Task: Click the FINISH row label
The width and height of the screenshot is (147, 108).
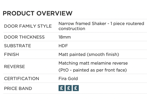Action: [12, 55]
